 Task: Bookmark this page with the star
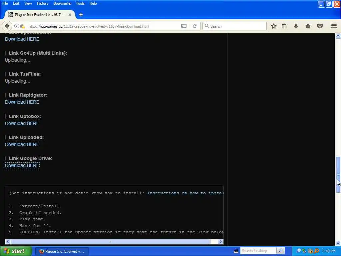point(274,26)
